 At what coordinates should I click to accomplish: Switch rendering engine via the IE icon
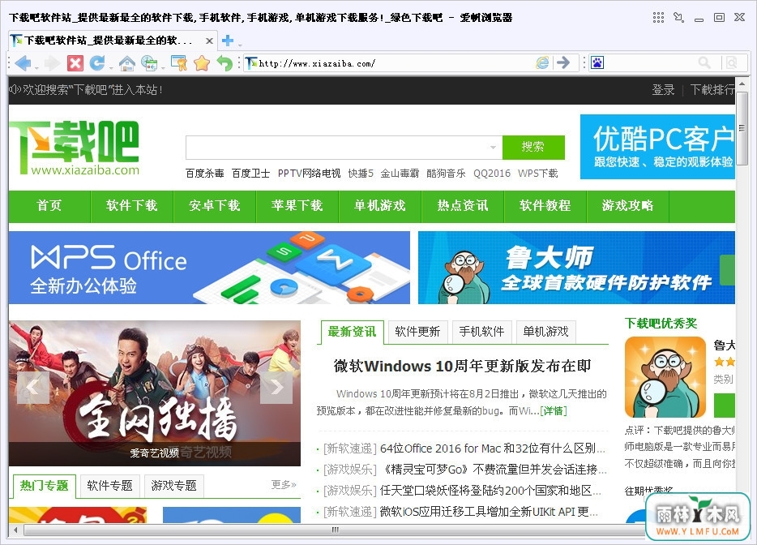tap(542, 62)
